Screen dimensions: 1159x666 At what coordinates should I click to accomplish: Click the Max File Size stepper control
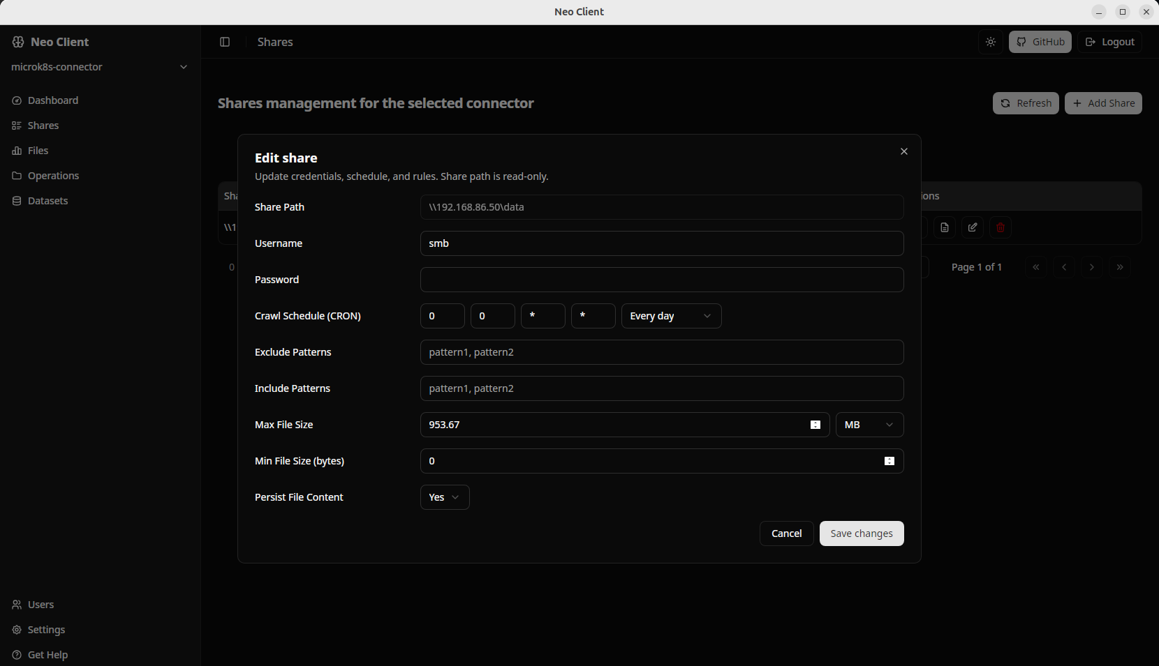815,424
